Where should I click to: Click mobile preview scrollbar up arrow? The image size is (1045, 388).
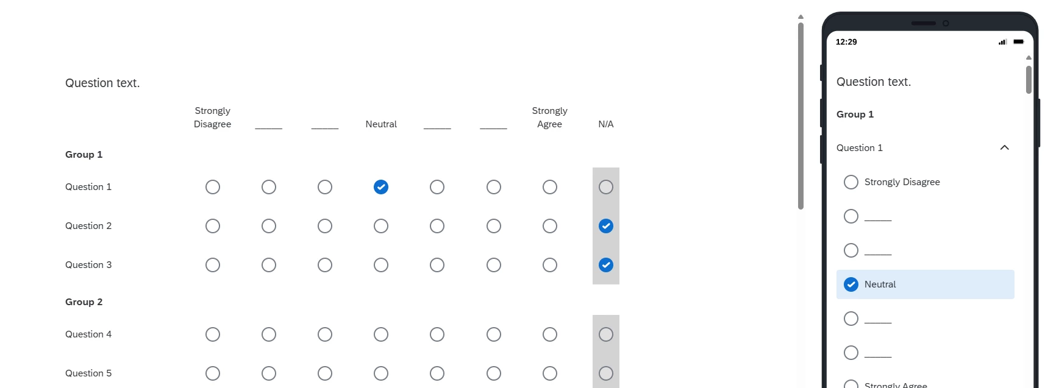click(1029, 57)
